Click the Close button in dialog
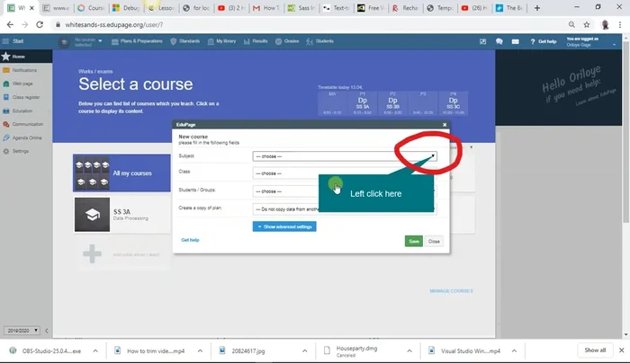The width and height of the screenshot is (630, 363). pos(434,241)
